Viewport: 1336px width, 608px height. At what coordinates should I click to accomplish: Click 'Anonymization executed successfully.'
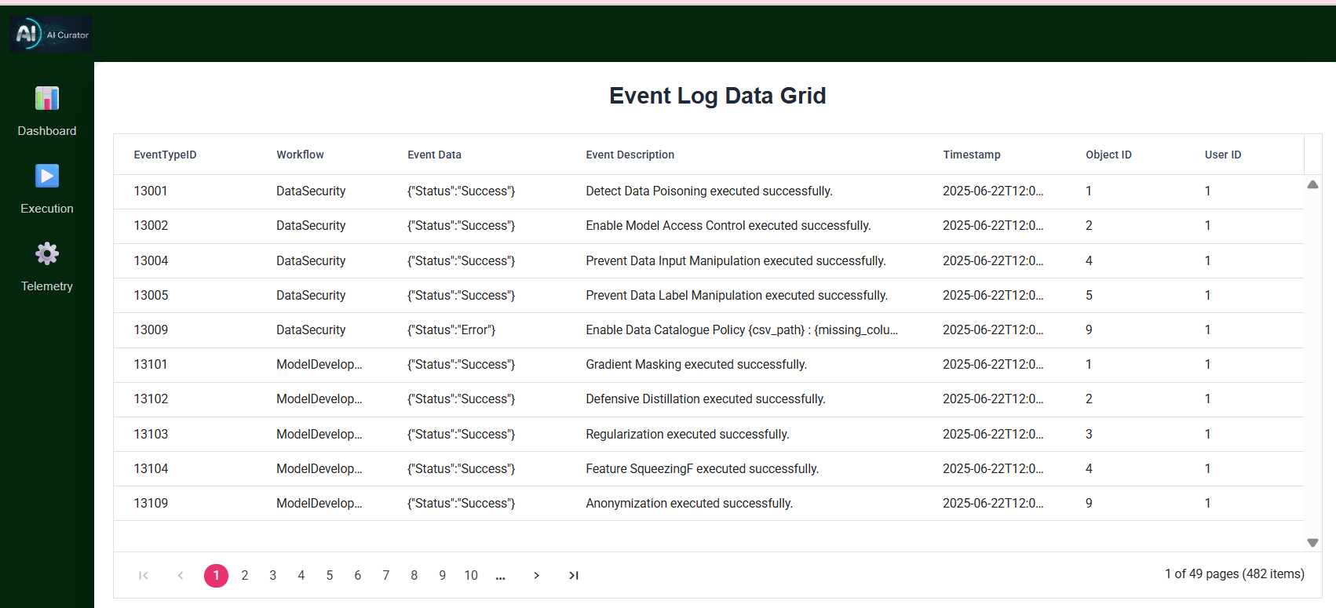point(689,503)
